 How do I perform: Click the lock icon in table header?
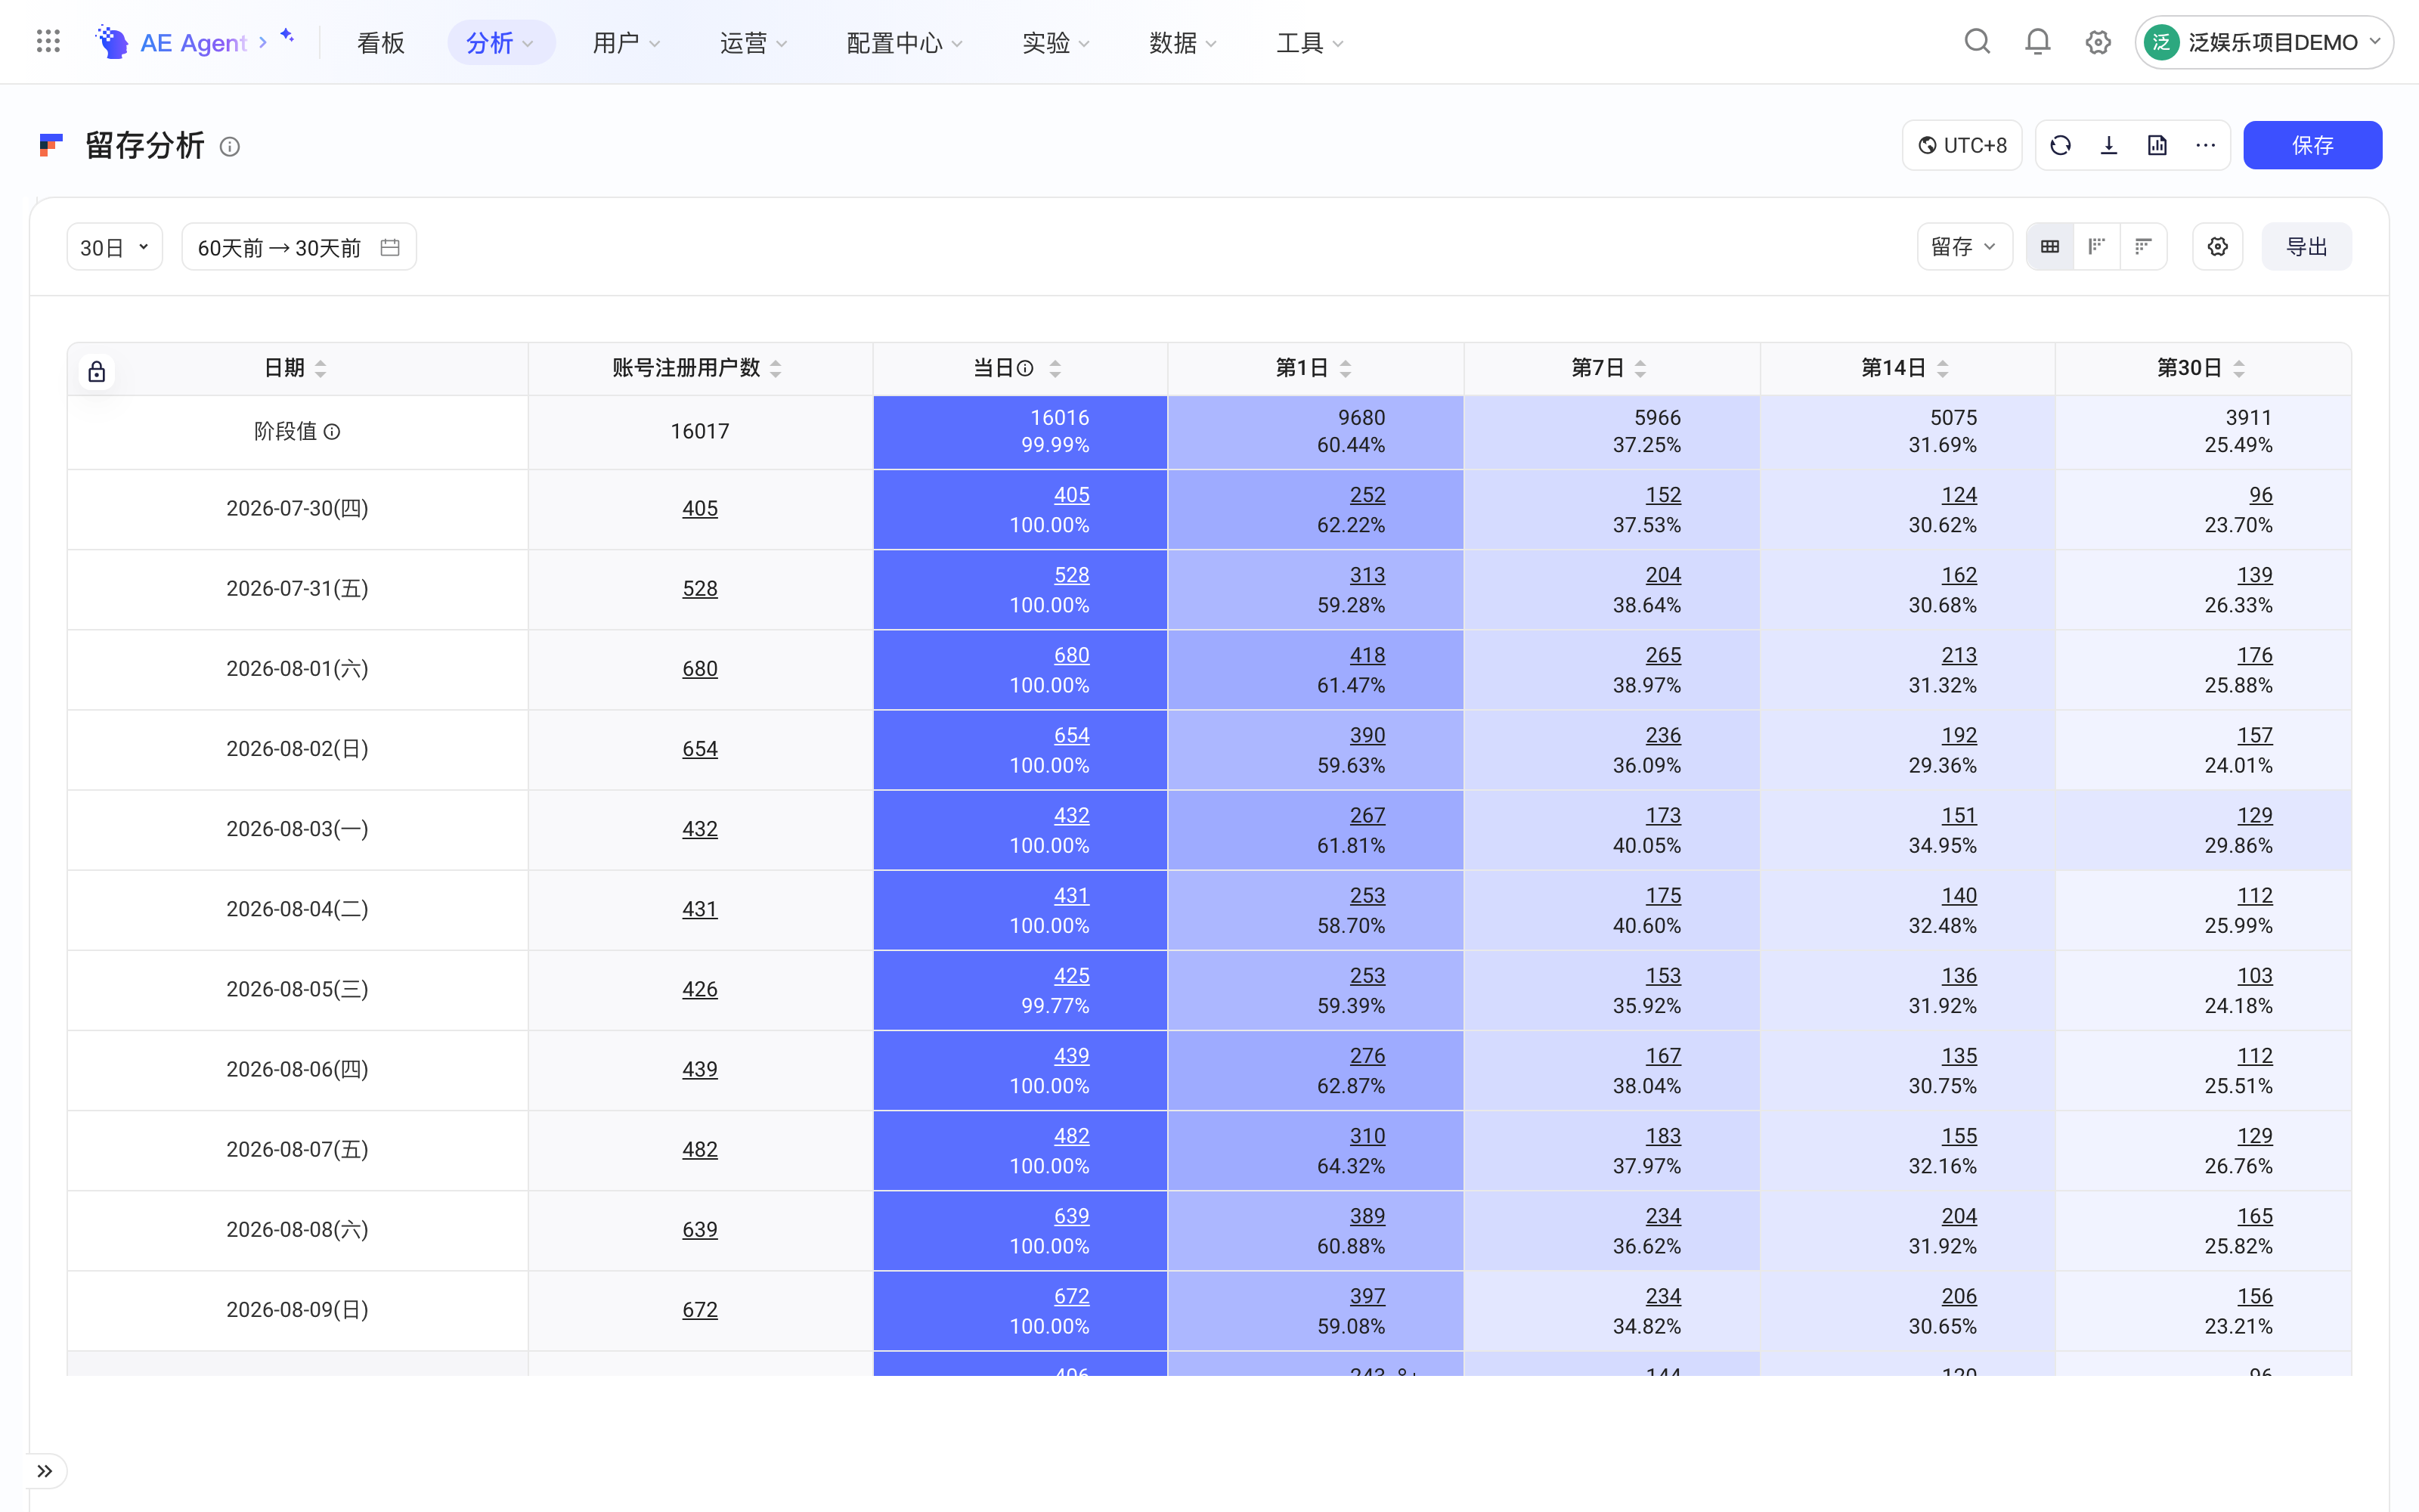click(97, 372)
